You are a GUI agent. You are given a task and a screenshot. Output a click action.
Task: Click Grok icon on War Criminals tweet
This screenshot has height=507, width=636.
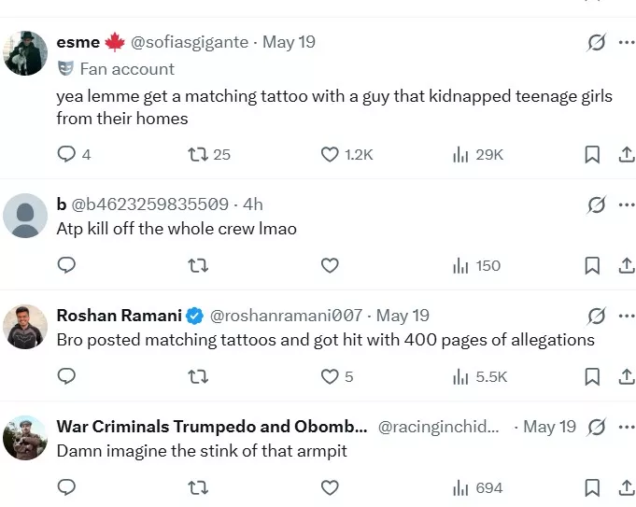click(596, 427)
